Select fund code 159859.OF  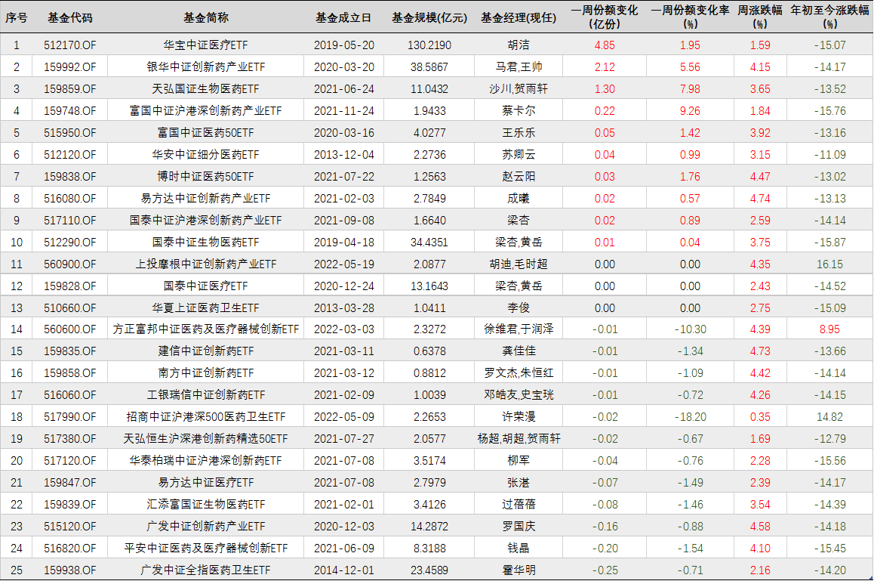70,89
